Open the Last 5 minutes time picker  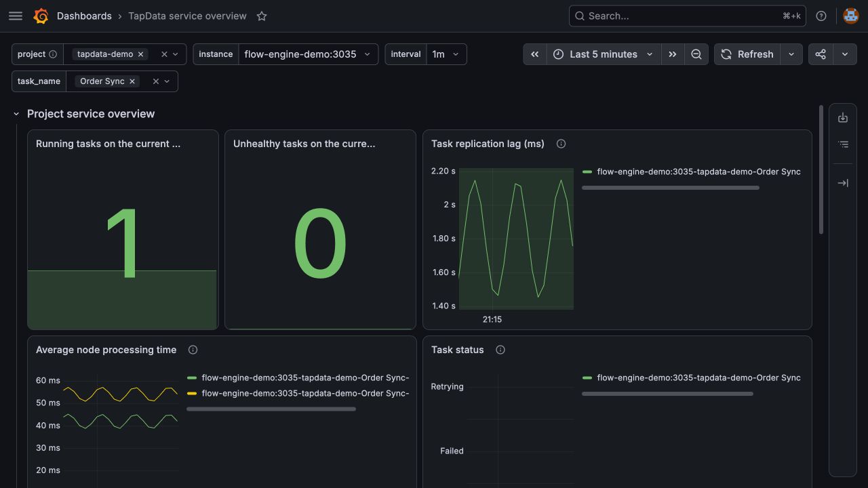(x=603, y=54)
